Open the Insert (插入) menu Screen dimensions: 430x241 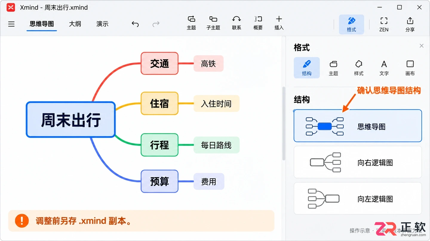(x=279, y=23)
